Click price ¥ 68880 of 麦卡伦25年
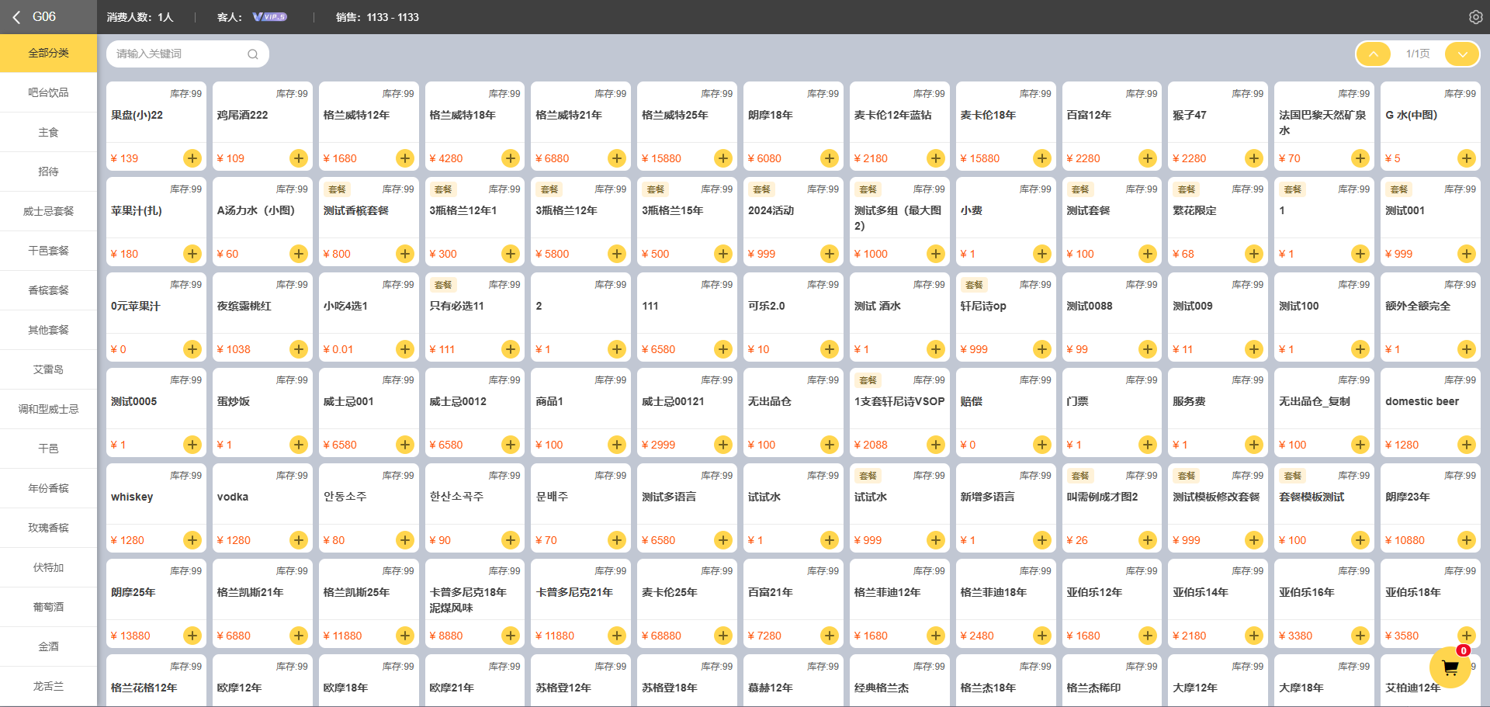The image size is (1490, 707). click(661, 636)
